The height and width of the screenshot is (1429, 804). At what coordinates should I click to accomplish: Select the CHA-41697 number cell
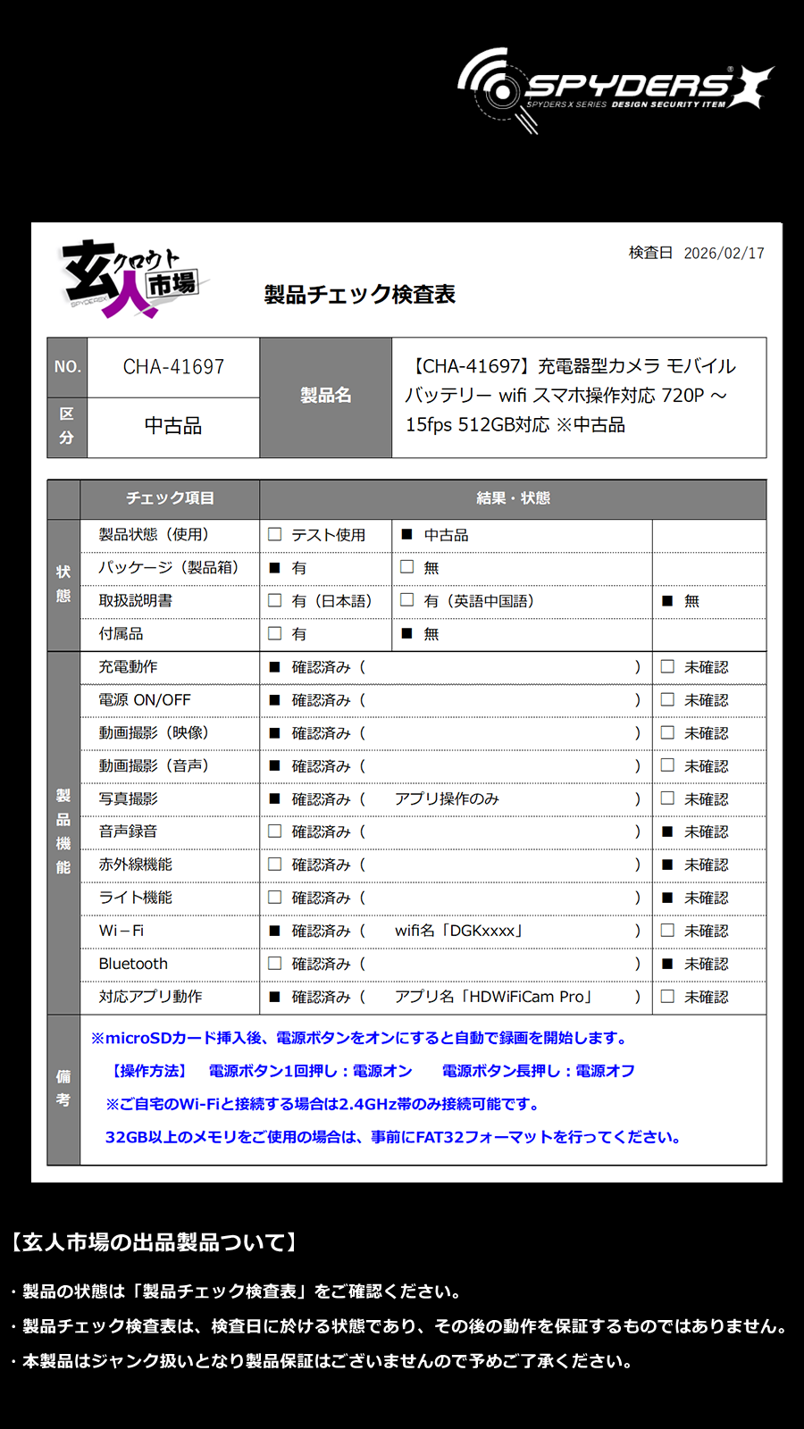click(173, 367)
